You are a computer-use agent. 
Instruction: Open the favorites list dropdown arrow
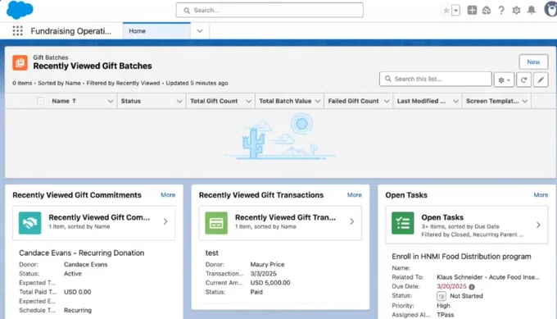(455, 11)
